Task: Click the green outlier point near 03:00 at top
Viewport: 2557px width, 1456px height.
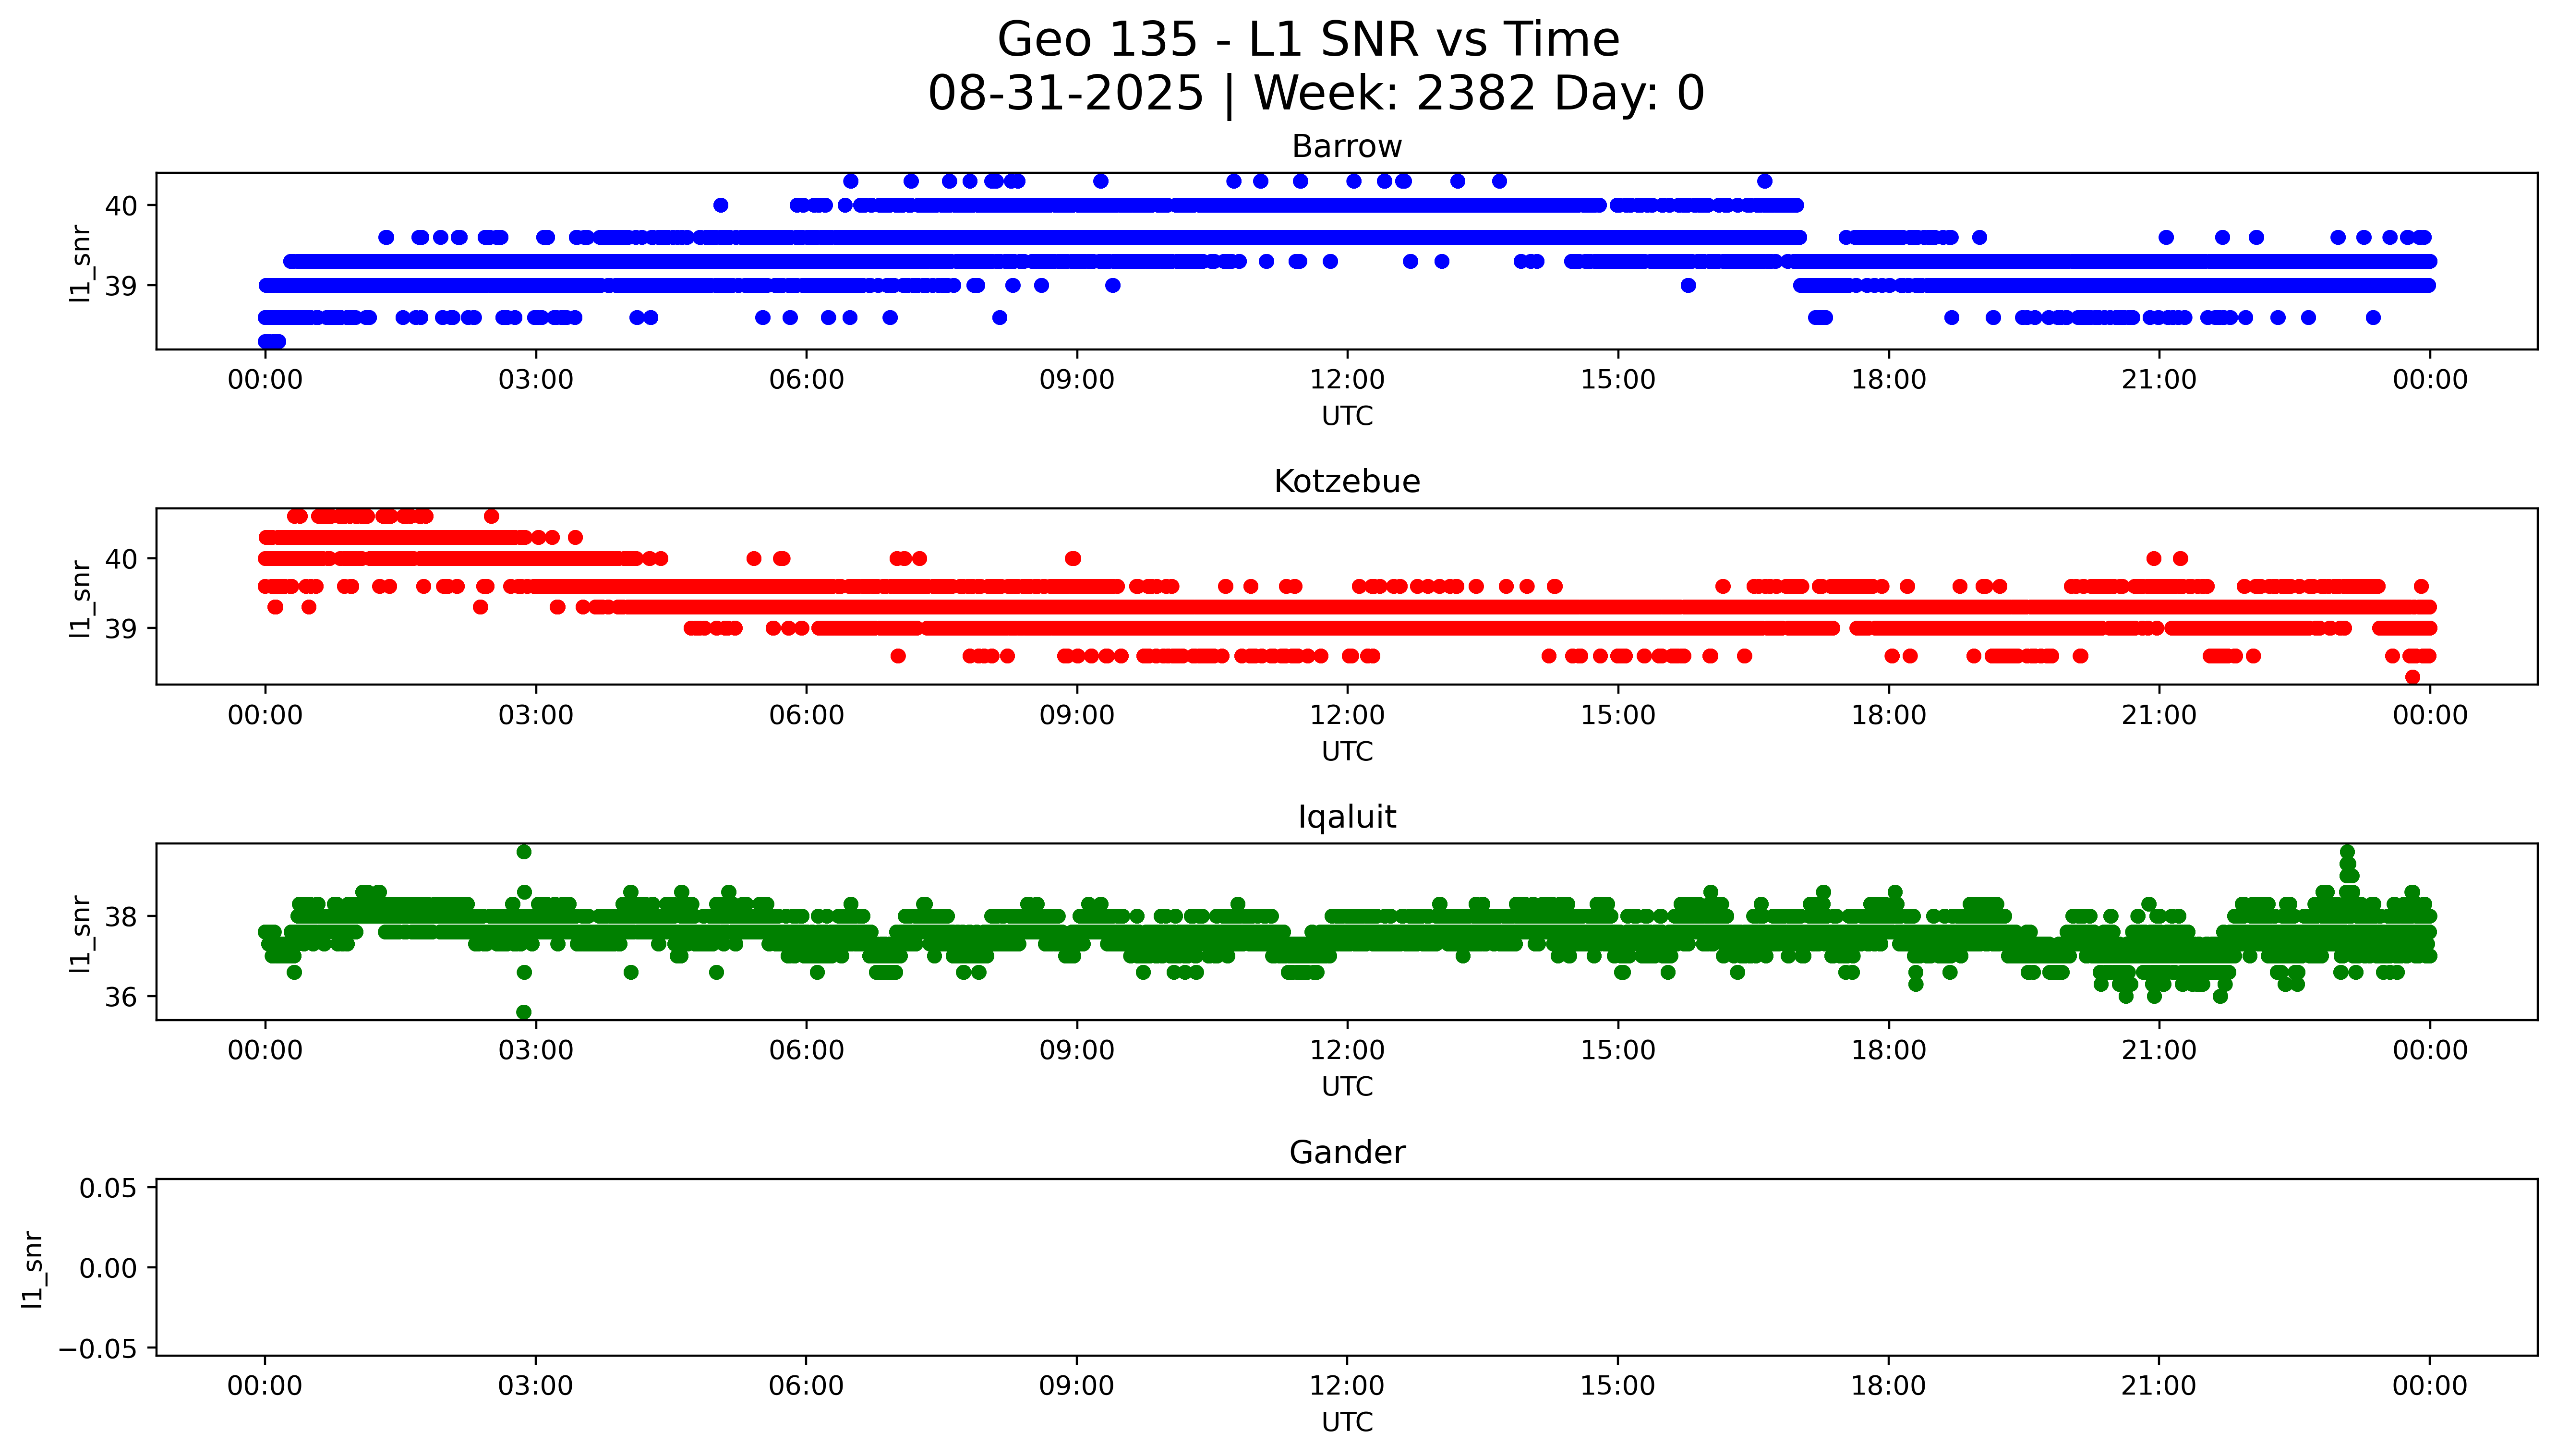Action: (x=523, y=852)
